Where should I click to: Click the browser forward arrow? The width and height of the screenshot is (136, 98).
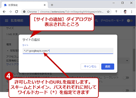(x=10, y=12)
